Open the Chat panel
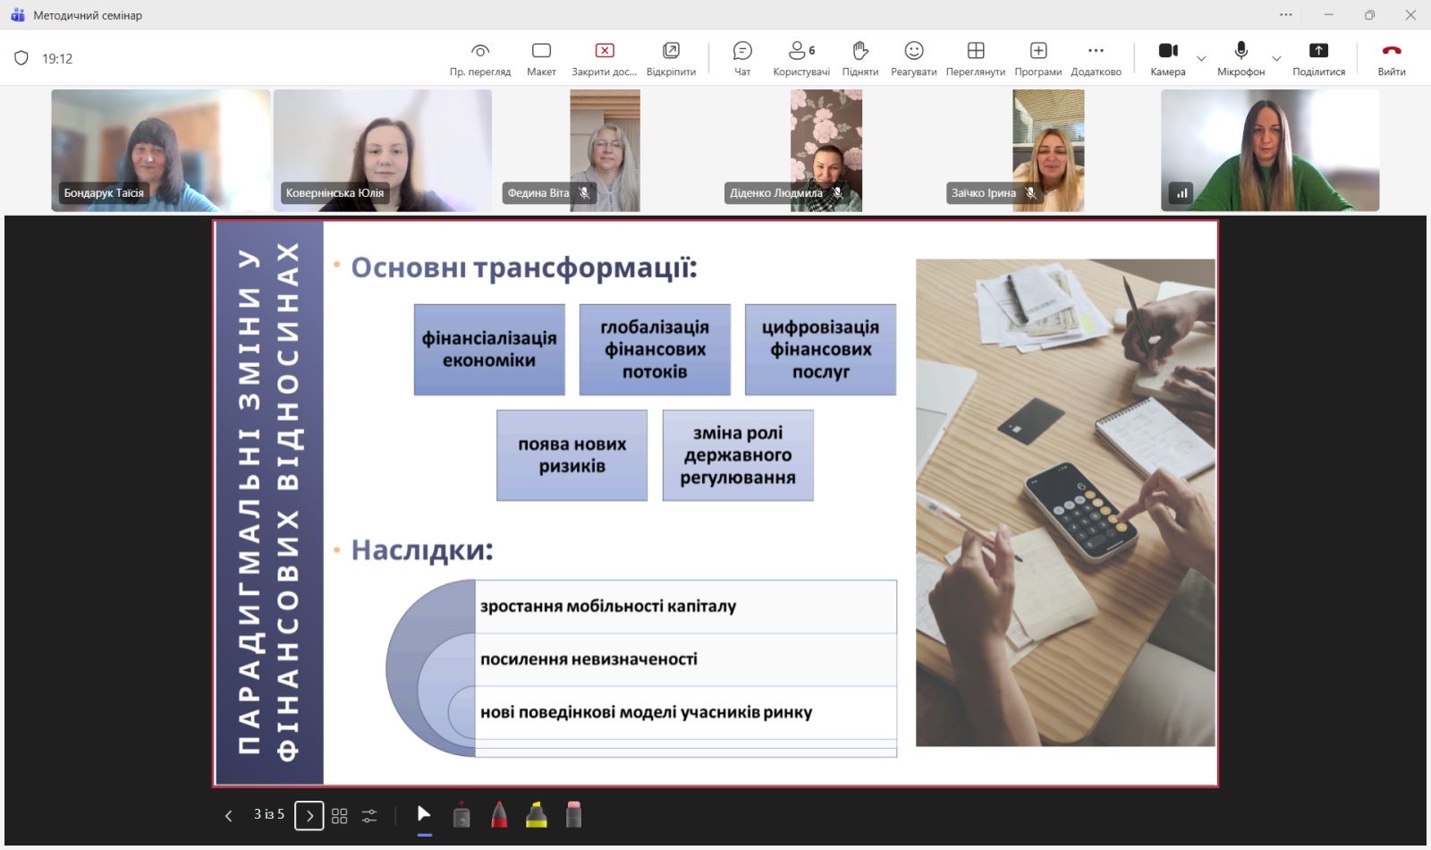1431x850 pixels. 741,58
